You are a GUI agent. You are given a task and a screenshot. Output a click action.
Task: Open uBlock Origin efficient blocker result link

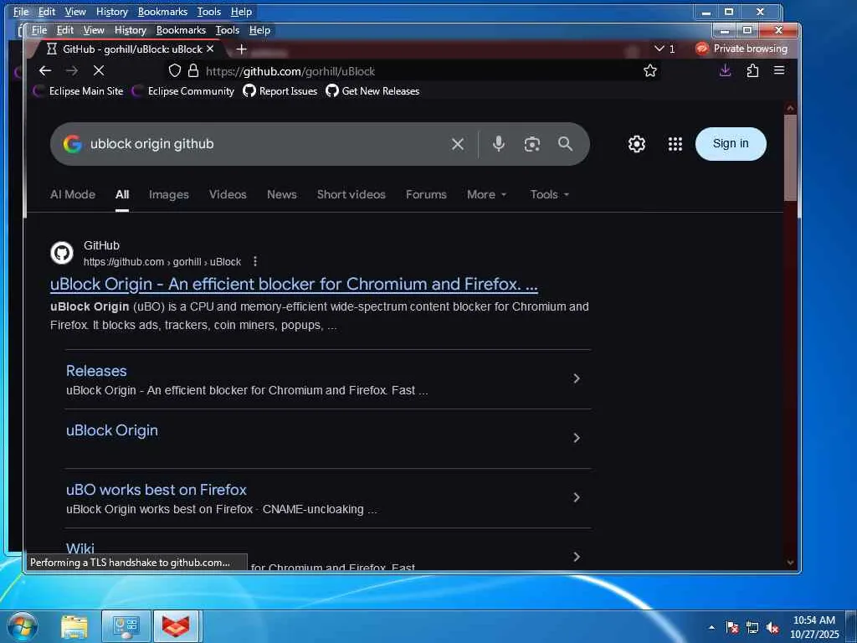pos(294,285)
